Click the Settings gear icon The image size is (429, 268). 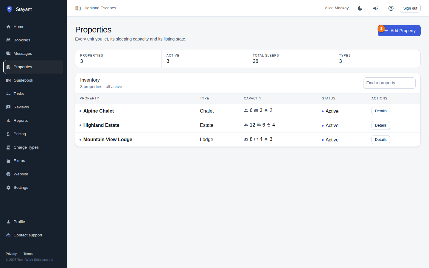coord(8,188)
